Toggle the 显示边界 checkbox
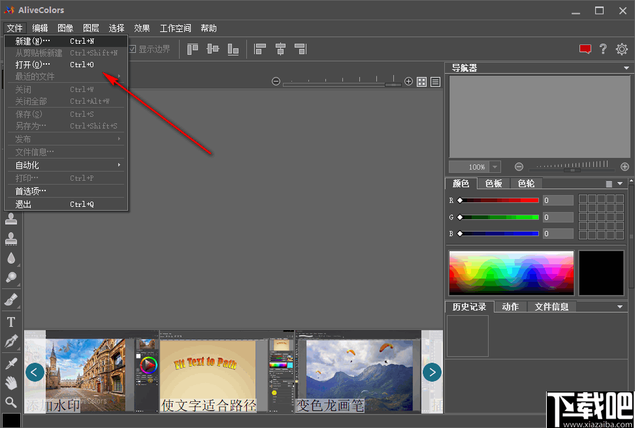The image size is (635, 428). pos(133,50)
